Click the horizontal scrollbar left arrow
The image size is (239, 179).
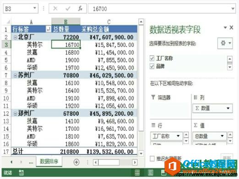click(x=96, y=162)
